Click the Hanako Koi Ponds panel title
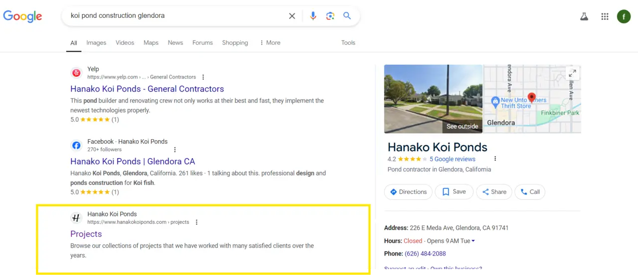 point(437,147)
